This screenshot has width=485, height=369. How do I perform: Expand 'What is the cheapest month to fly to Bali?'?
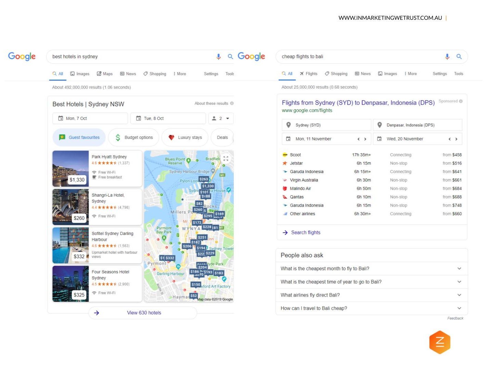coord(372,269)
